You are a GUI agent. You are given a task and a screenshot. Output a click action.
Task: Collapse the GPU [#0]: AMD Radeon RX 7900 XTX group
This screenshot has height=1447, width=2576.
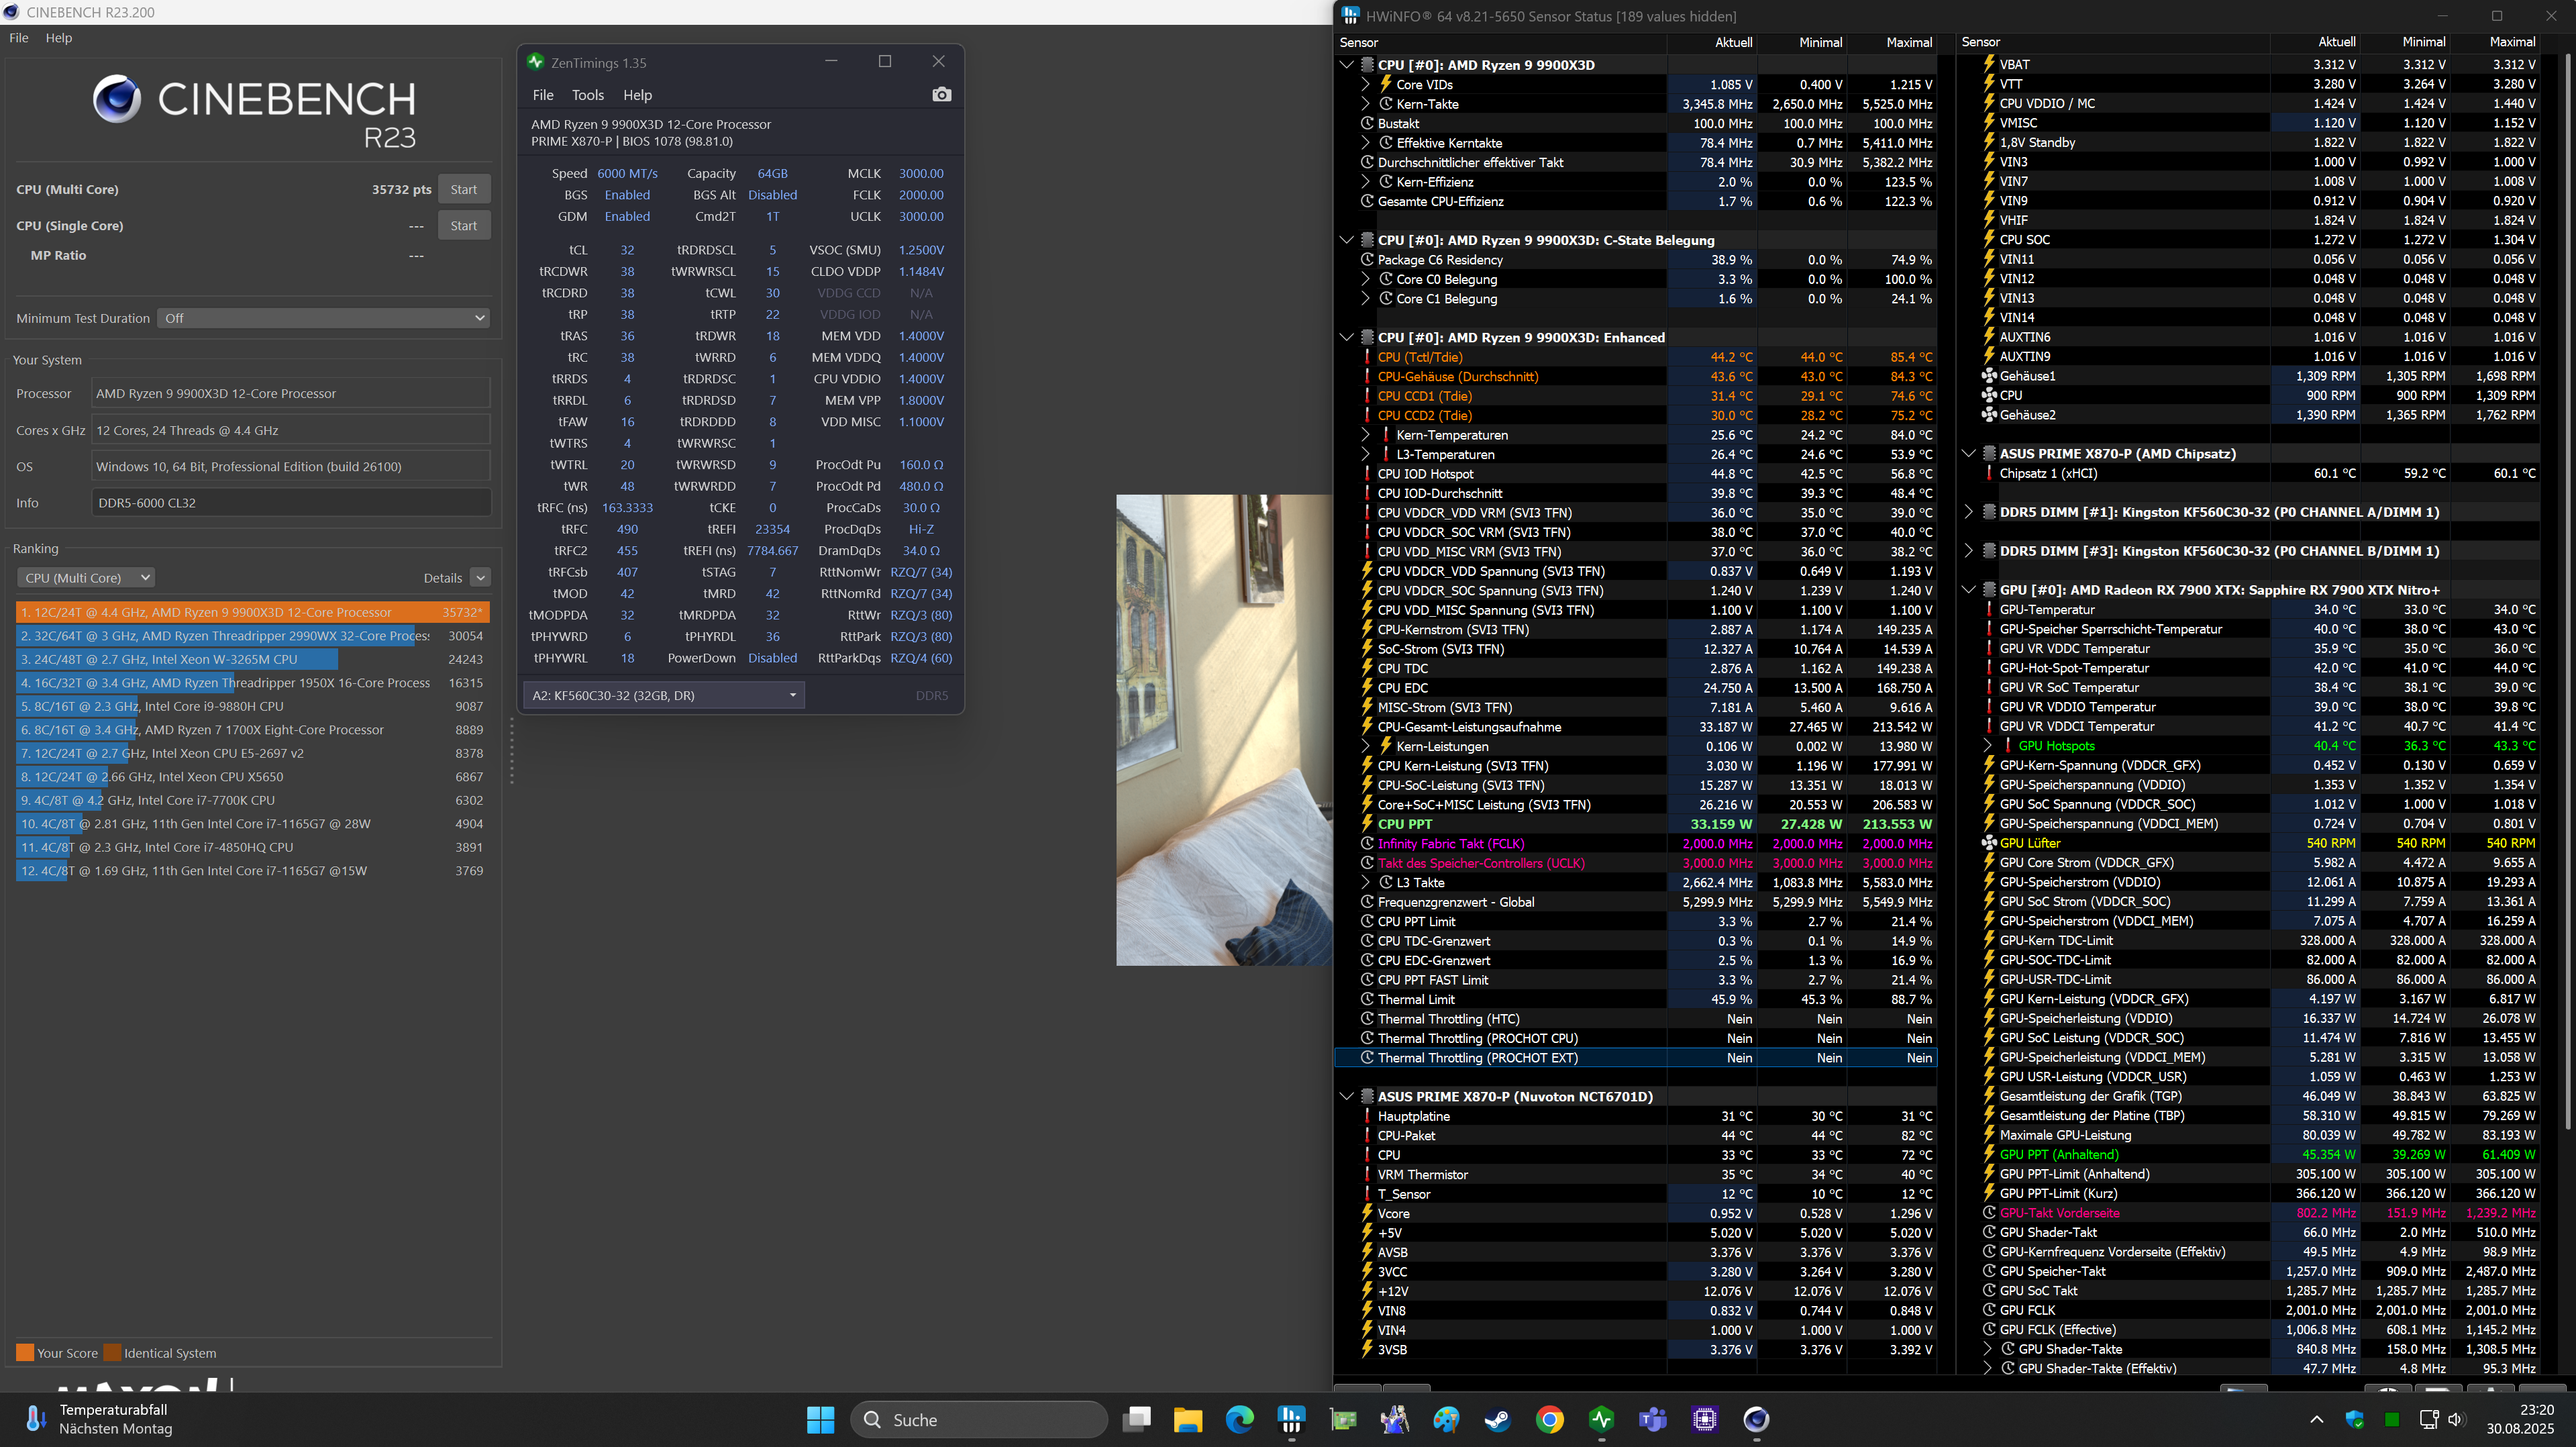[1968, 590]
